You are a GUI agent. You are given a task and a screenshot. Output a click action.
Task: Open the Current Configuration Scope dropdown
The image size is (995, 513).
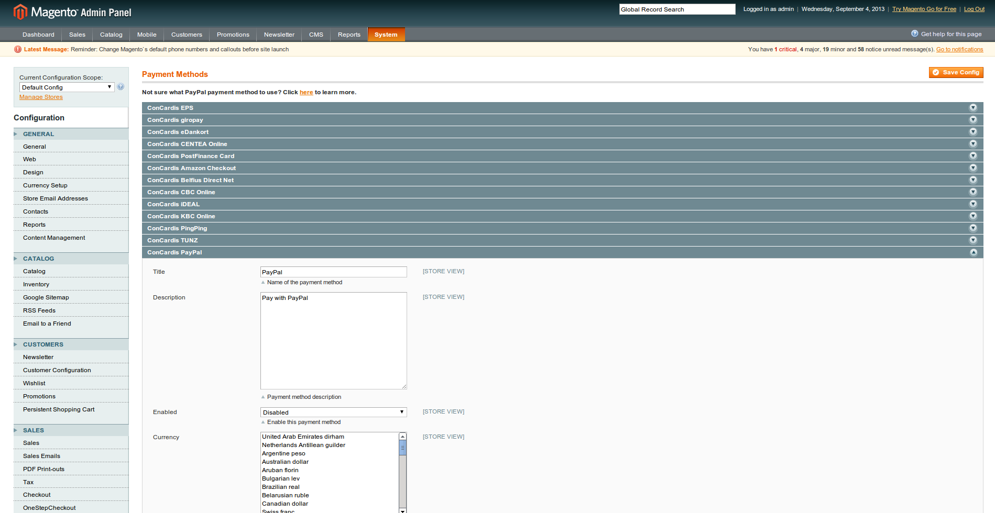67,87
